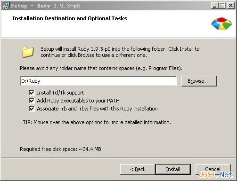The height and width of the screenshot is (181, 237).
Task: Click the Required free disk space label
Action: 60,149
